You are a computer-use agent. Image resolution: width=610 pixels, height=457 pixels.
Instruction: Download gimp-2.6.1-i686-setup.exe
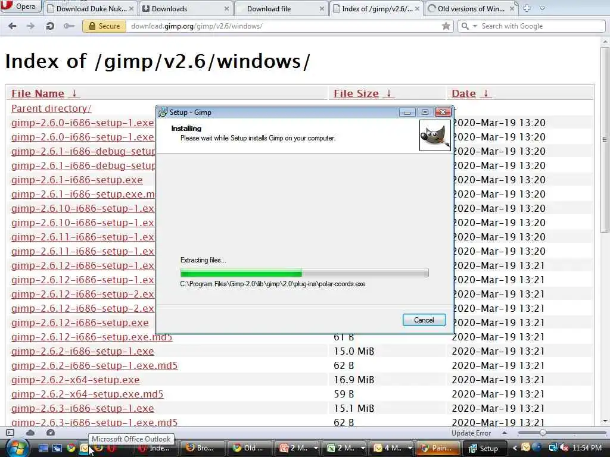(77, 180)
